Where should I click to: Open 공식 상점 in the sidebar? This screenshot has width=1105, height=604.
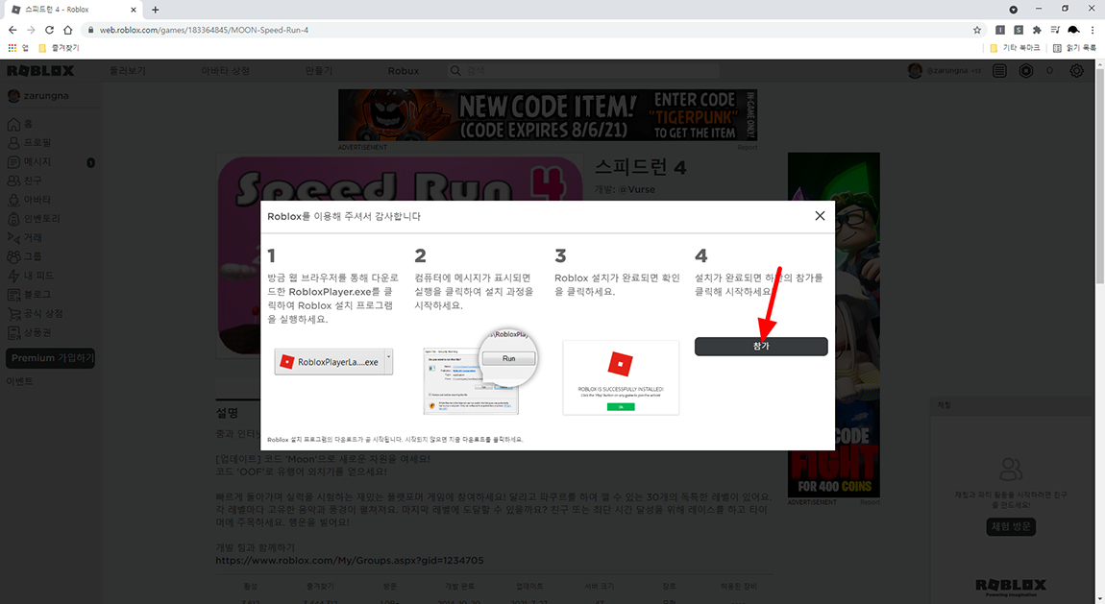click(x=35, y=313)
